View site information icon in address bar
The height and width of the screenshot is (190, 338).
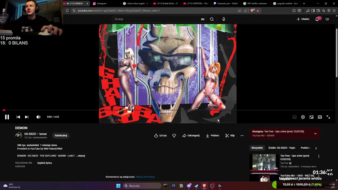pos(74,11)
